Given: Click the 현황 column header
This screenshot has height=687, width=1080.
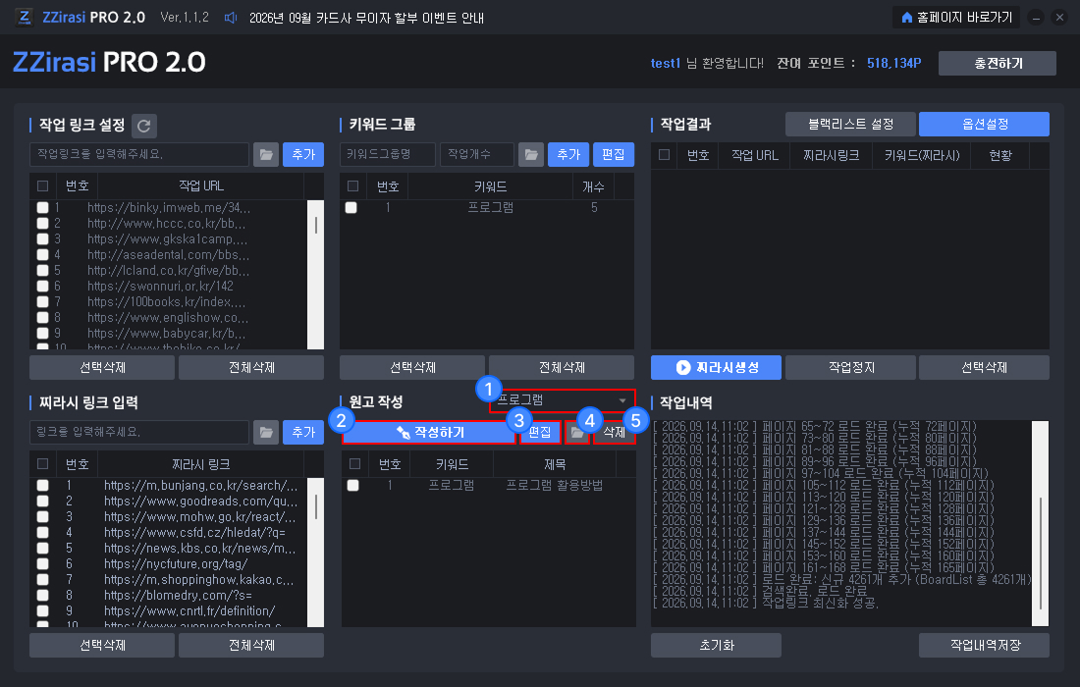Looking at the screenshot, I should pos(1000,156).
